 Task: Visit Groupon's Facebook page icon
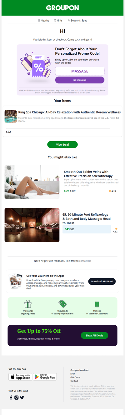pos(11,397)
